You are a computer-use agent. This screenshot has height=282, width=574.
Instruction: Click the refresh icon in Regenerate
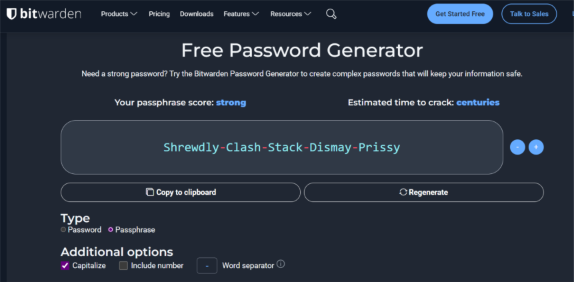click(403, 192)
